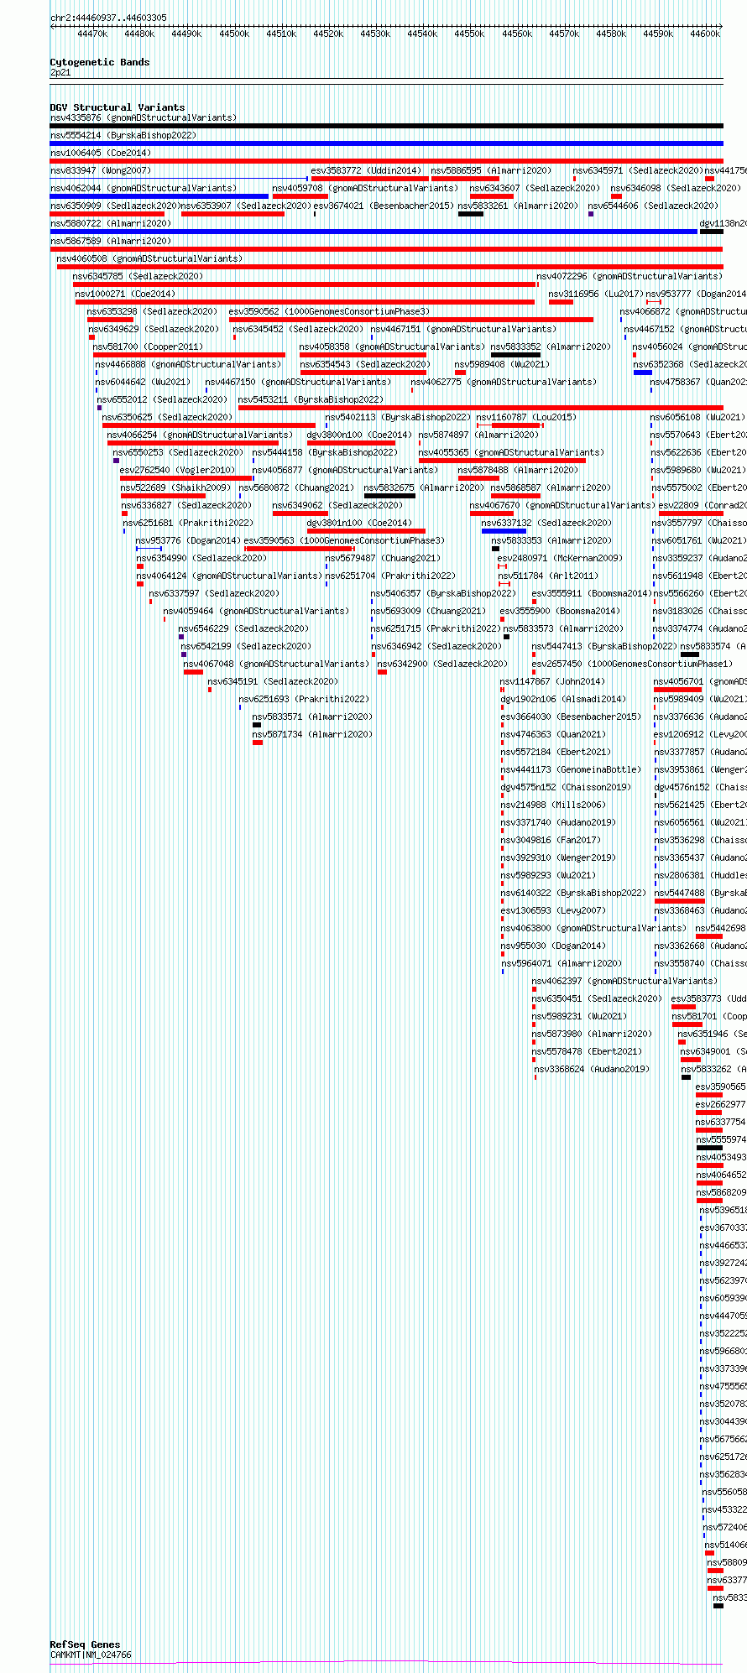Click the Cytogenetic Bands track title

click(99, 62)
